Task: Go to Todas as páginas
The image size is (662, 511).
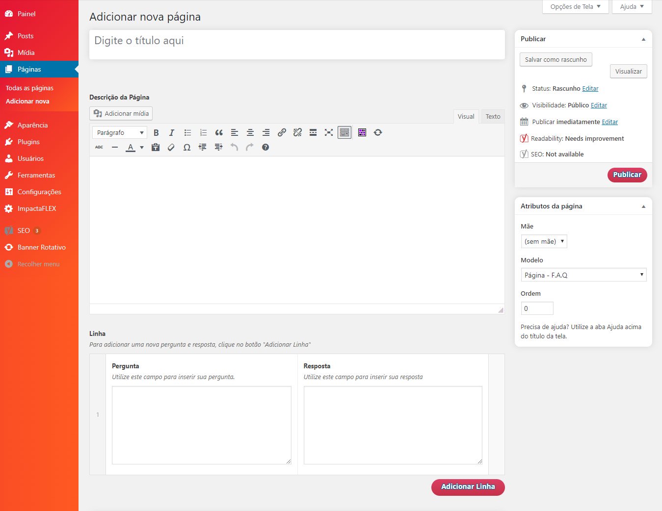Action: [x=29, y=88]
